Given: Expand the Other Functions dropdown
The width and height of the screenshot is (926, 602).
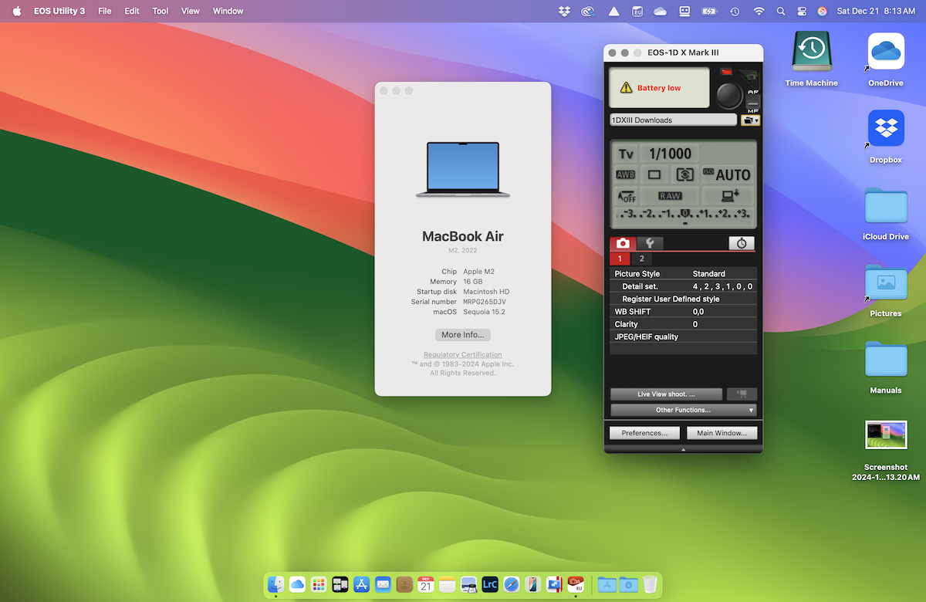Looking at the screenshot, I should click(x=683, y=410).
